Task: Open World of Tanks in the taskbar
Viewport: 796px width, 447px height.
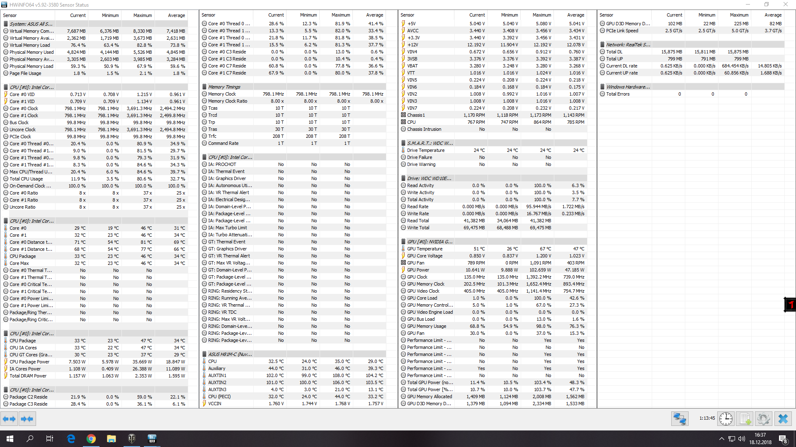Action: tap(131, 439)
